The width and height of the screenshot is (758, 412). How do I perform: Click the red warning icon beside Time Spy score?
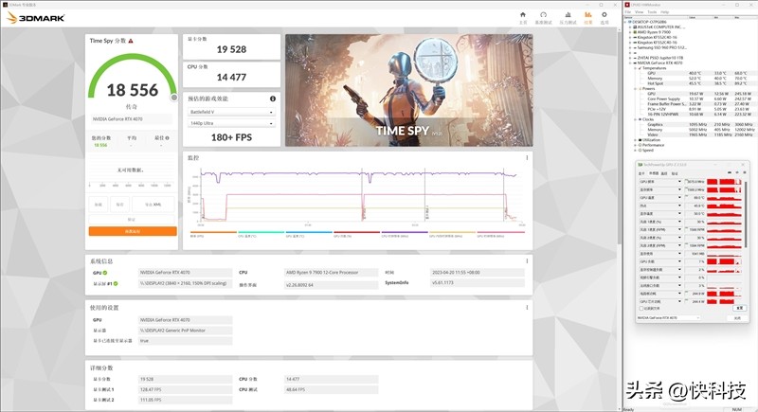(131, 41)
